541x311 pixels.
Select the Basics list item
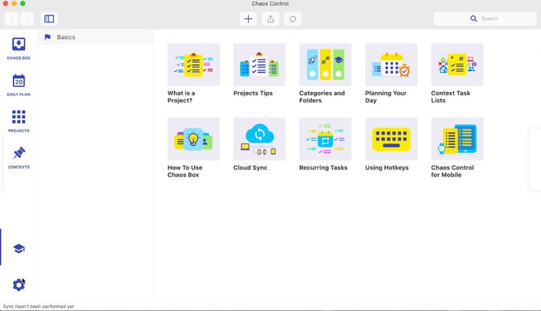point(95,37)
